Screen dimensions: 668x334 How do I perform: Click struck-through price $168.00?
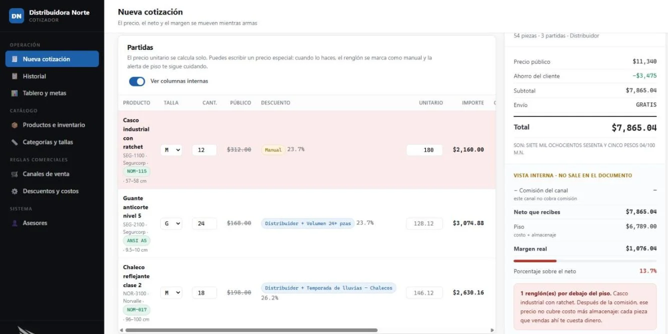(x=239, y=223)
